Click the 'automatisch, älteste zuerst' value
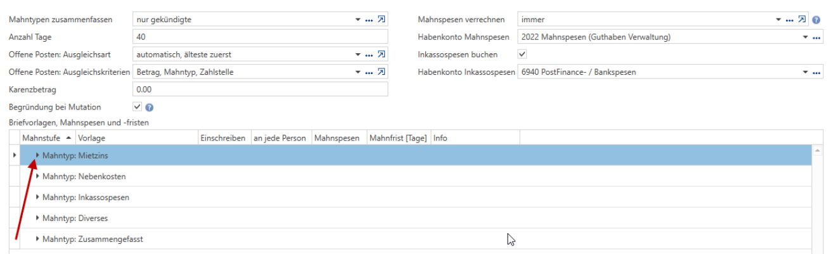The height and width of the screenshot is (254, 829). [x=184, y=55]
